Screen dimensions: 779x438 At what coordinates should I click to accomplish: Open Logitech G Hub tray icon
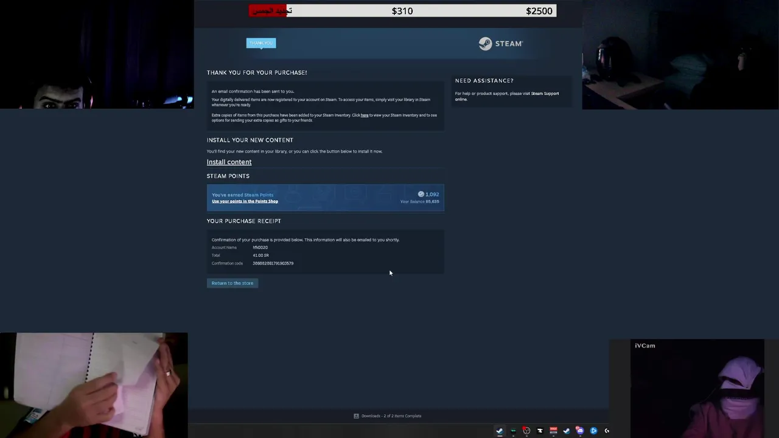[607, 431]
